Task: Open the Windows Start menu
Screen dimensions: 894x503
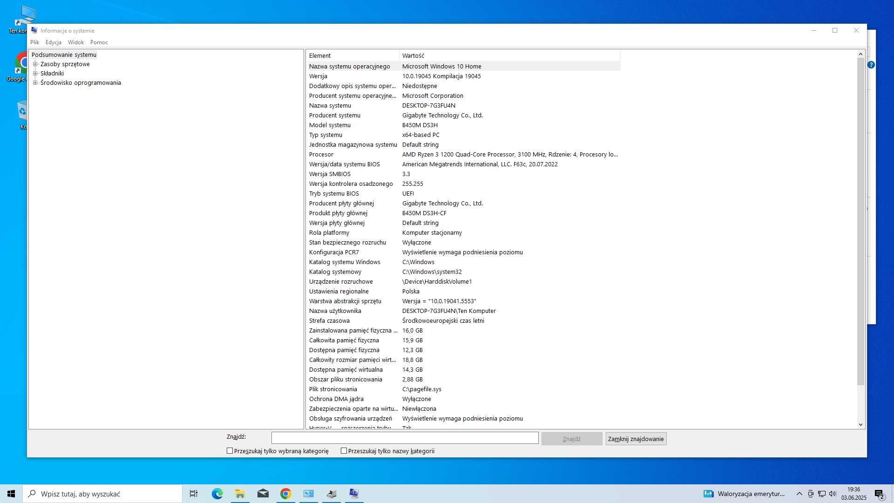Action: [x=11, y=494]
